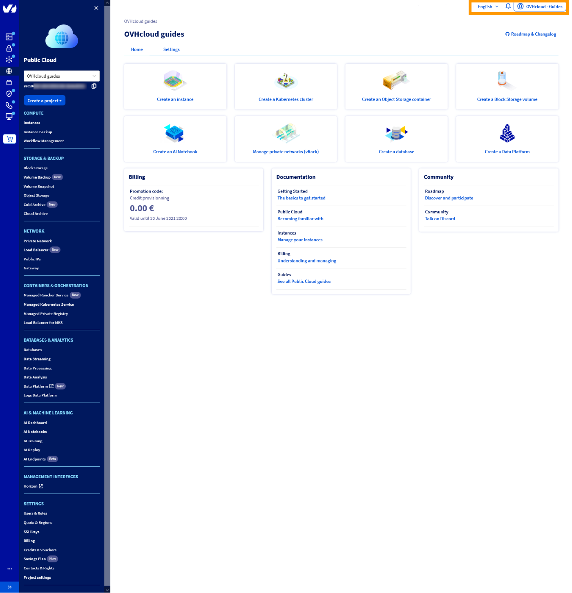The height and width of the screenshot is (593, 572).
Task: Open the notifications bell
Action: [x=508, y=6]
